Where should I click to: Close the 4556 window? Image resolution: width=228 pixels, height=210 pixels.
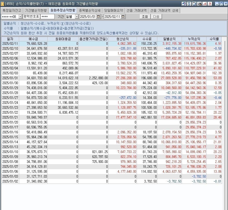(226, 4)
